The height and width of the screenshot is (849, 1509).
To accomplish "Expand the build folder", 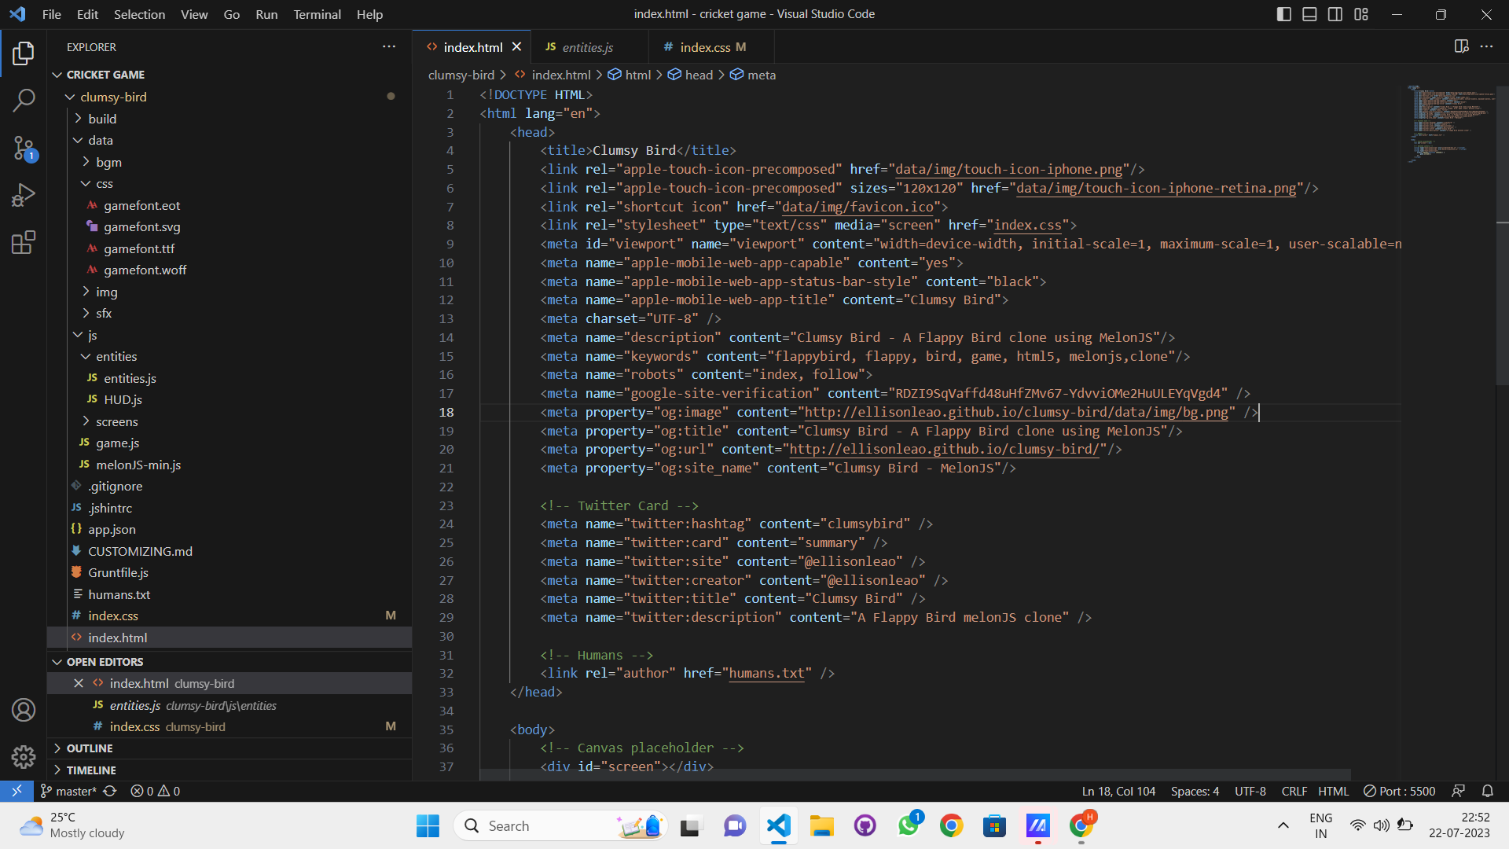I will click(102, 119).
